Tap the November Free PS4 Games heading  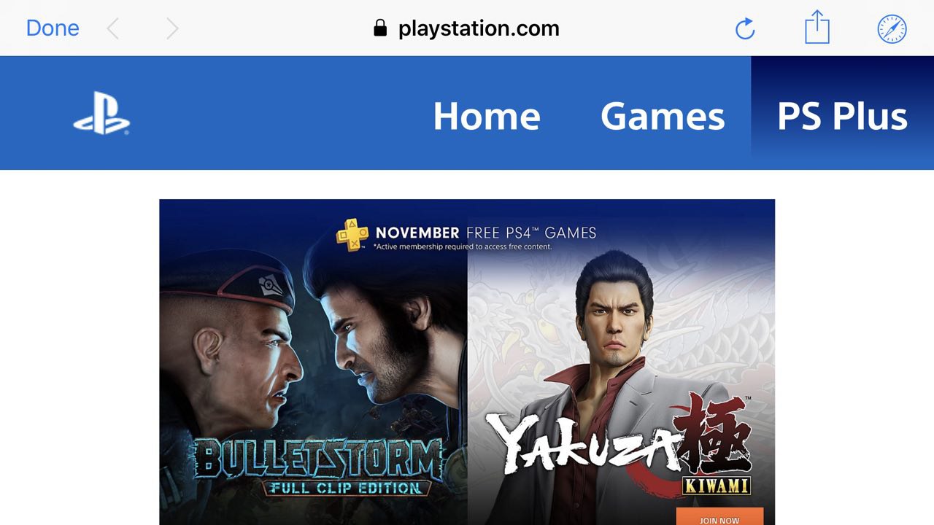(x=486, y=233)
